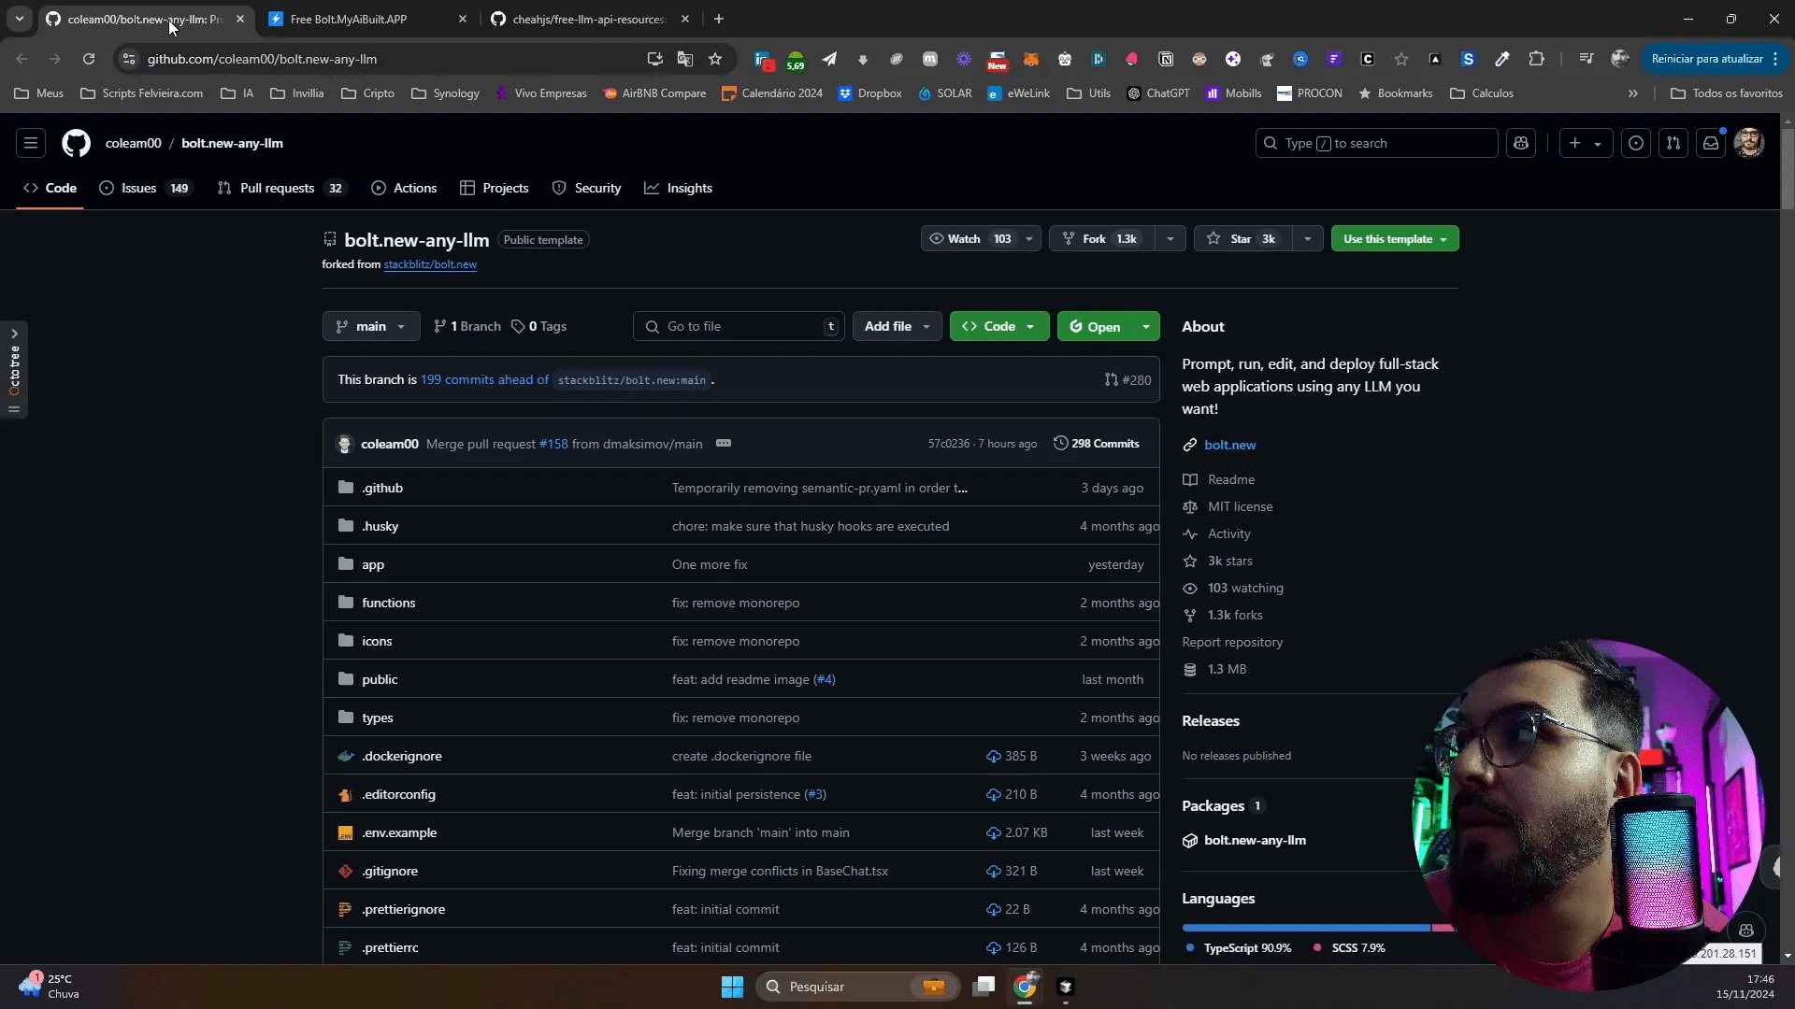
Task: Open the green Code dropdown
Action: [x=999, y=326]
